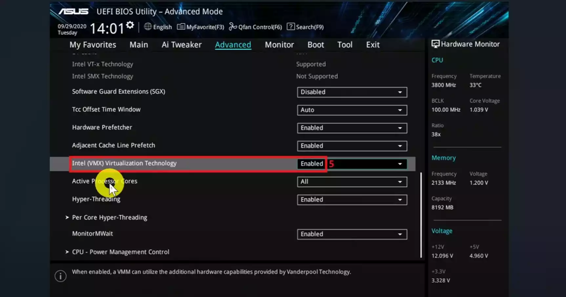This screenshot has width=566, height=297.
Task: Toggle Hardware Prefetcher Enabled setting
Action: pyautogui.click(x=352, y=128)
